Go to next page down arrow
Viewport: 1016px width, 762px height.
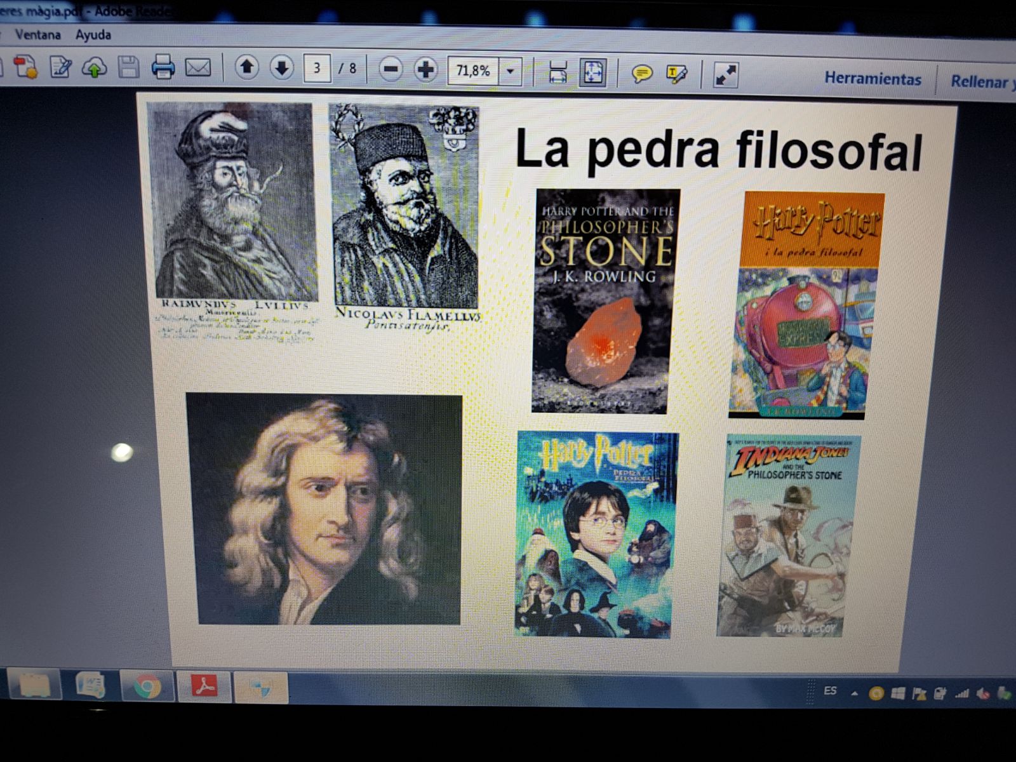(x=281, y=68)
